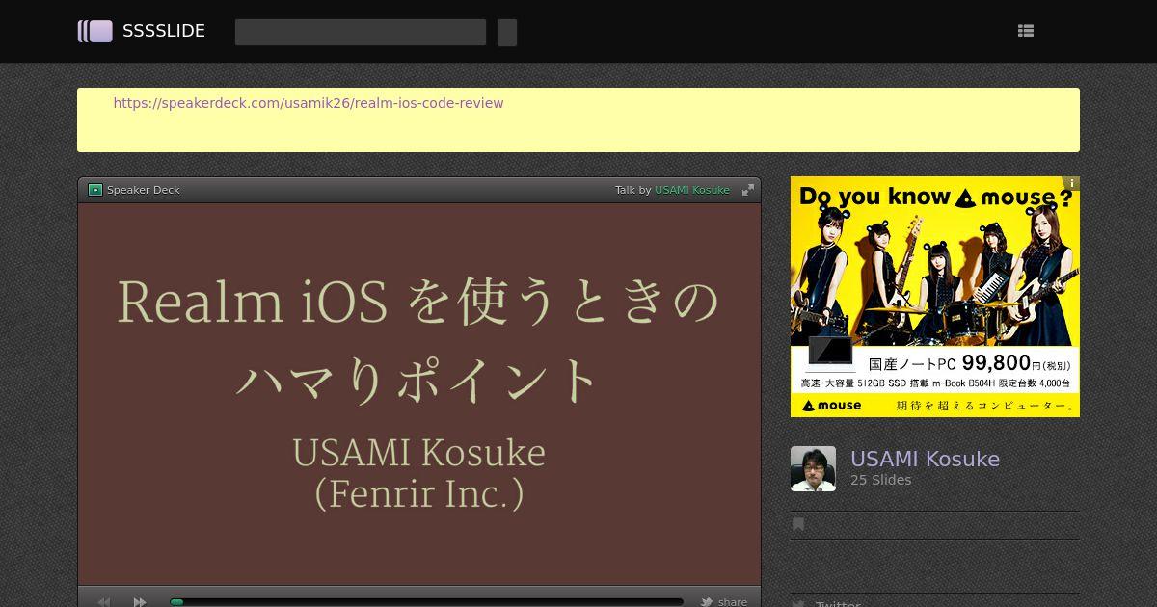Share the slide via the share link
Image resolution: width=1157 pixels, height=607 pixels.
coord(733,602)
